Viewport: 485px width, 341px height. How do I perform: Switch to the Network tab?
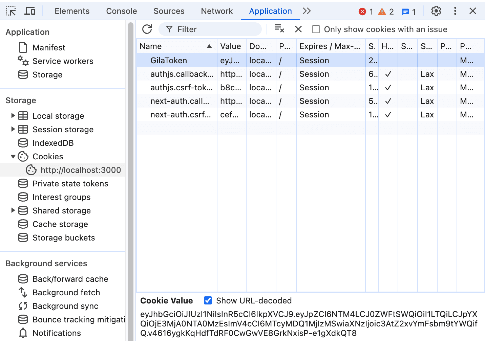click(x=217, y=11)
